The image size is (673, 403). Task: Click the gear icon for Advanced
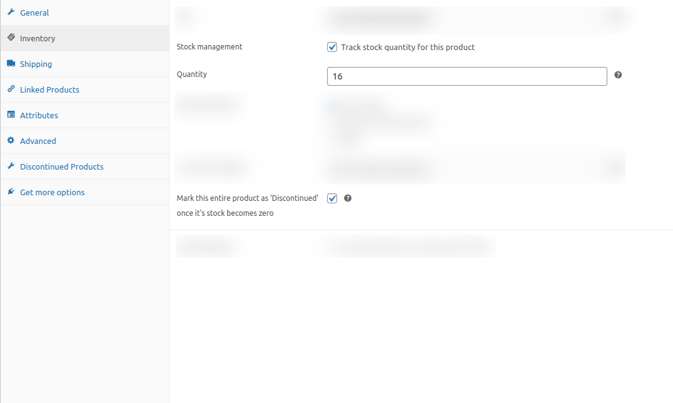coord(11,141)
